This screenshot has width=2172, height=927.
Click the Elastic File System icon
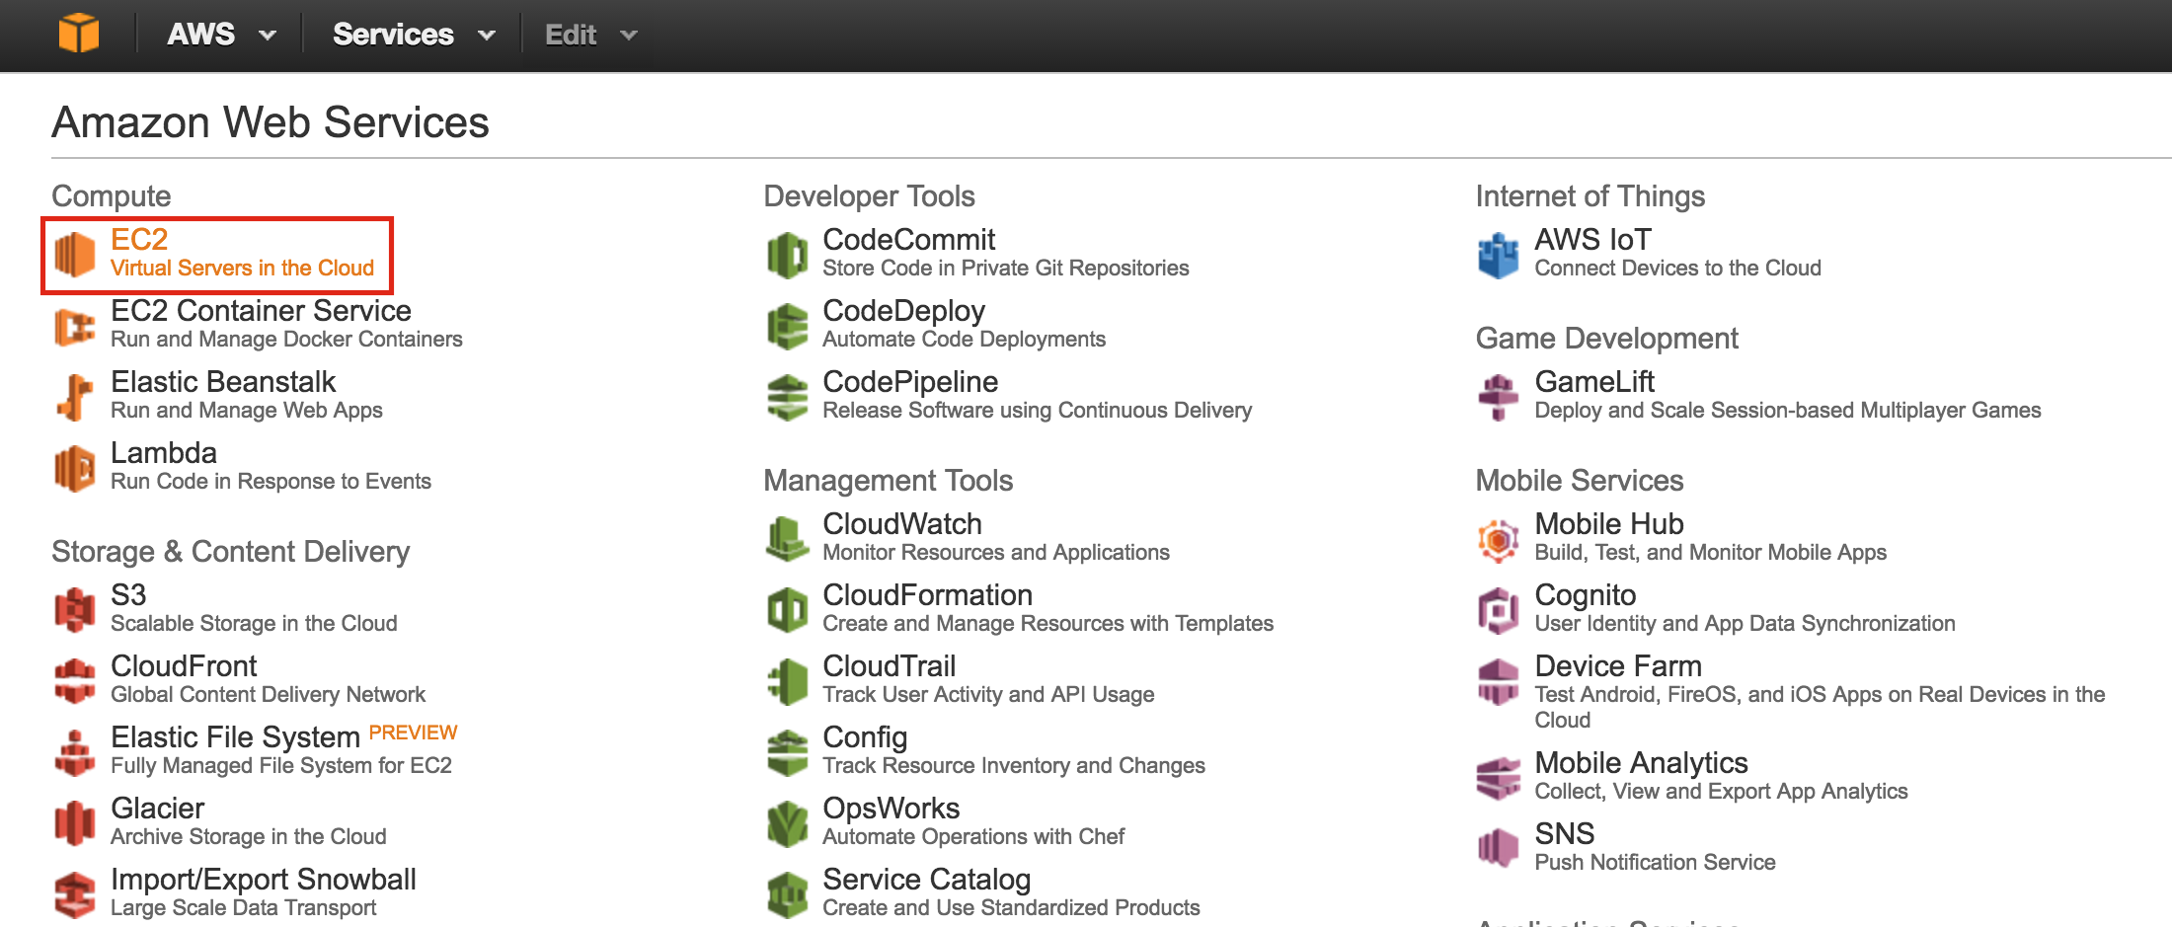coord(75,752)
